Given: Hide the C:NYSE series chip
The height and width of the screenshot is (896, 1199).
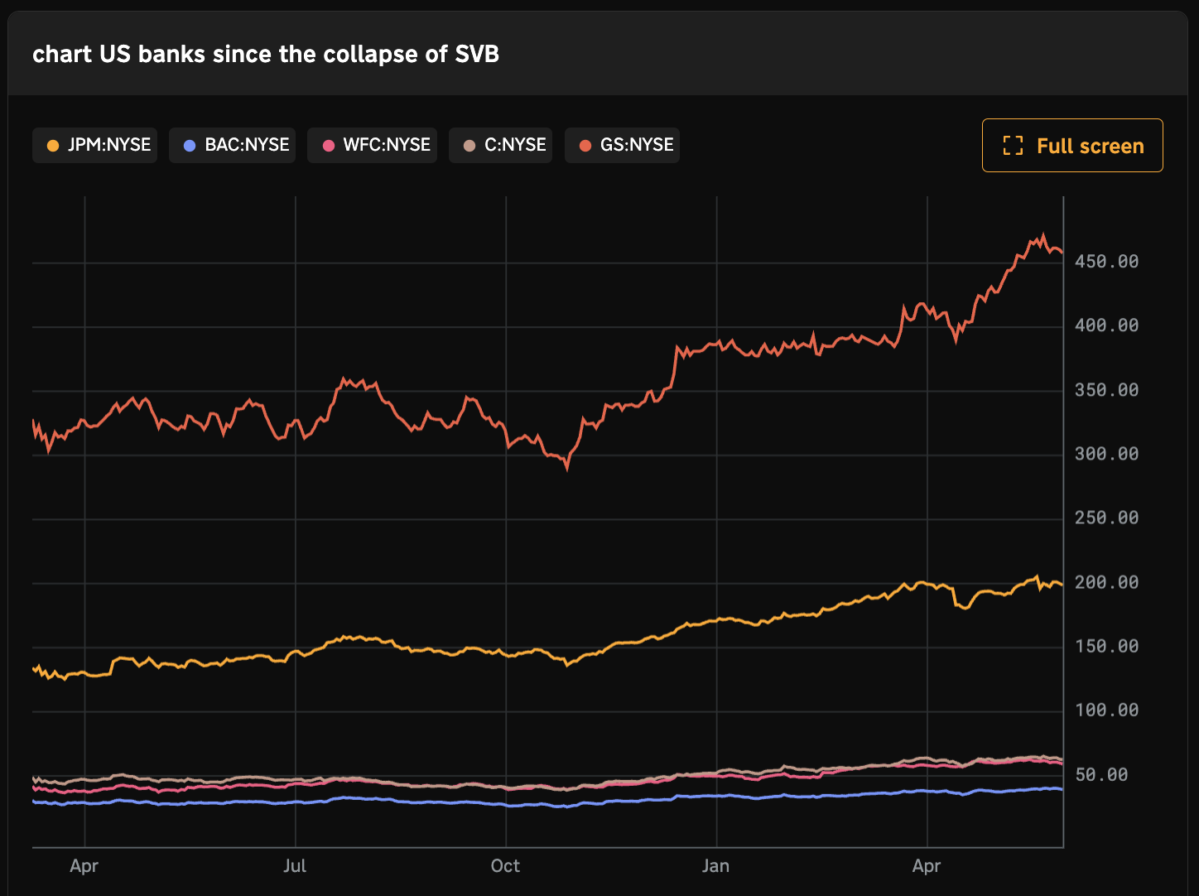Looking at the screenshot, I should pos(500,145).
